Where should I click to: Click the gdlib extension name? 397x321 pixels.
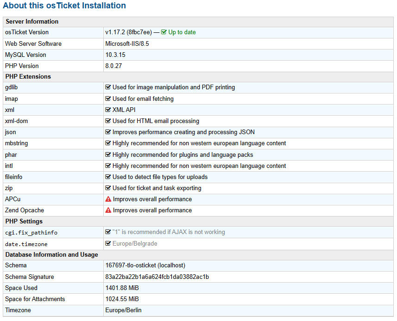12,87
